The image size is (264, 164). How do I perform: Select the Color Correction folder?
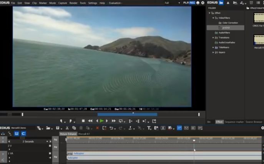click(x=230, y=23)
